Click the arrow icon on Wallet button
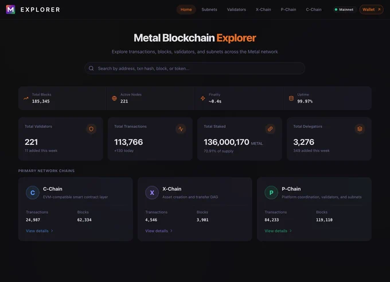 pos(379,9)
